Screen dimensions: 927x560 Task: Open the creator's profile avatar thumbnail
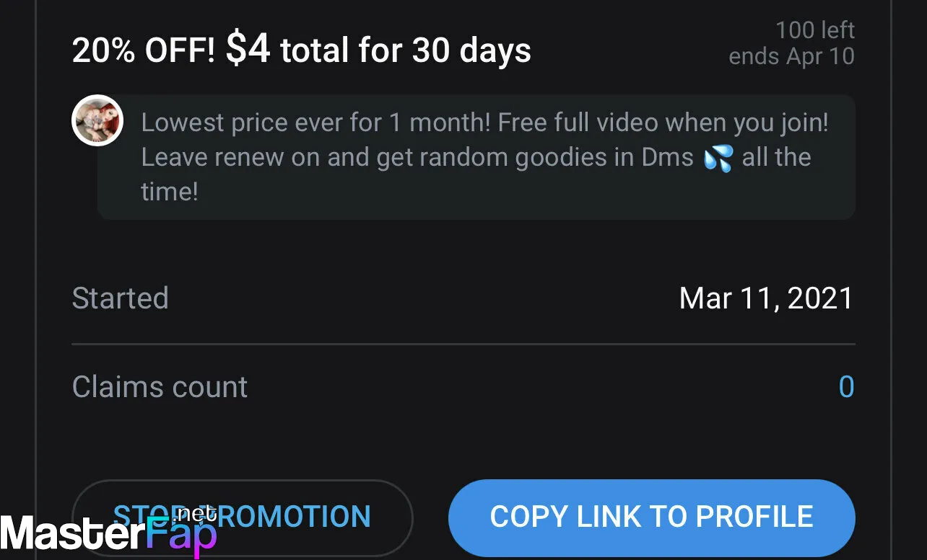tap(97, 120)
